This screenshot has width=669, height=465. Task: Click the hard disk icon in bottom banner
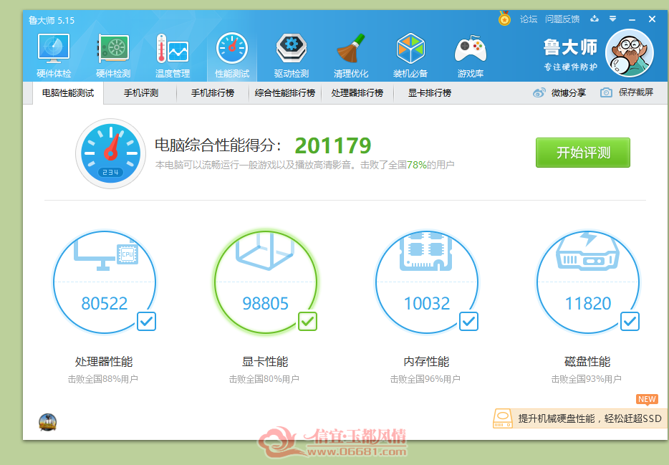[x=503, y=418]
